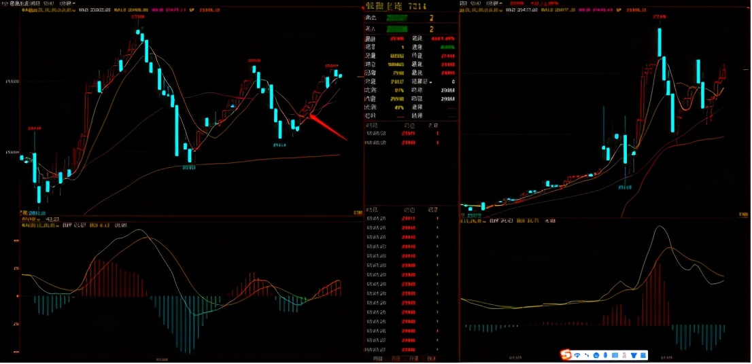Select the first tab below trade list
Image resolution: width=752 pixels, height=364 pixels.
pyautogui.click(x=377, y=359)
